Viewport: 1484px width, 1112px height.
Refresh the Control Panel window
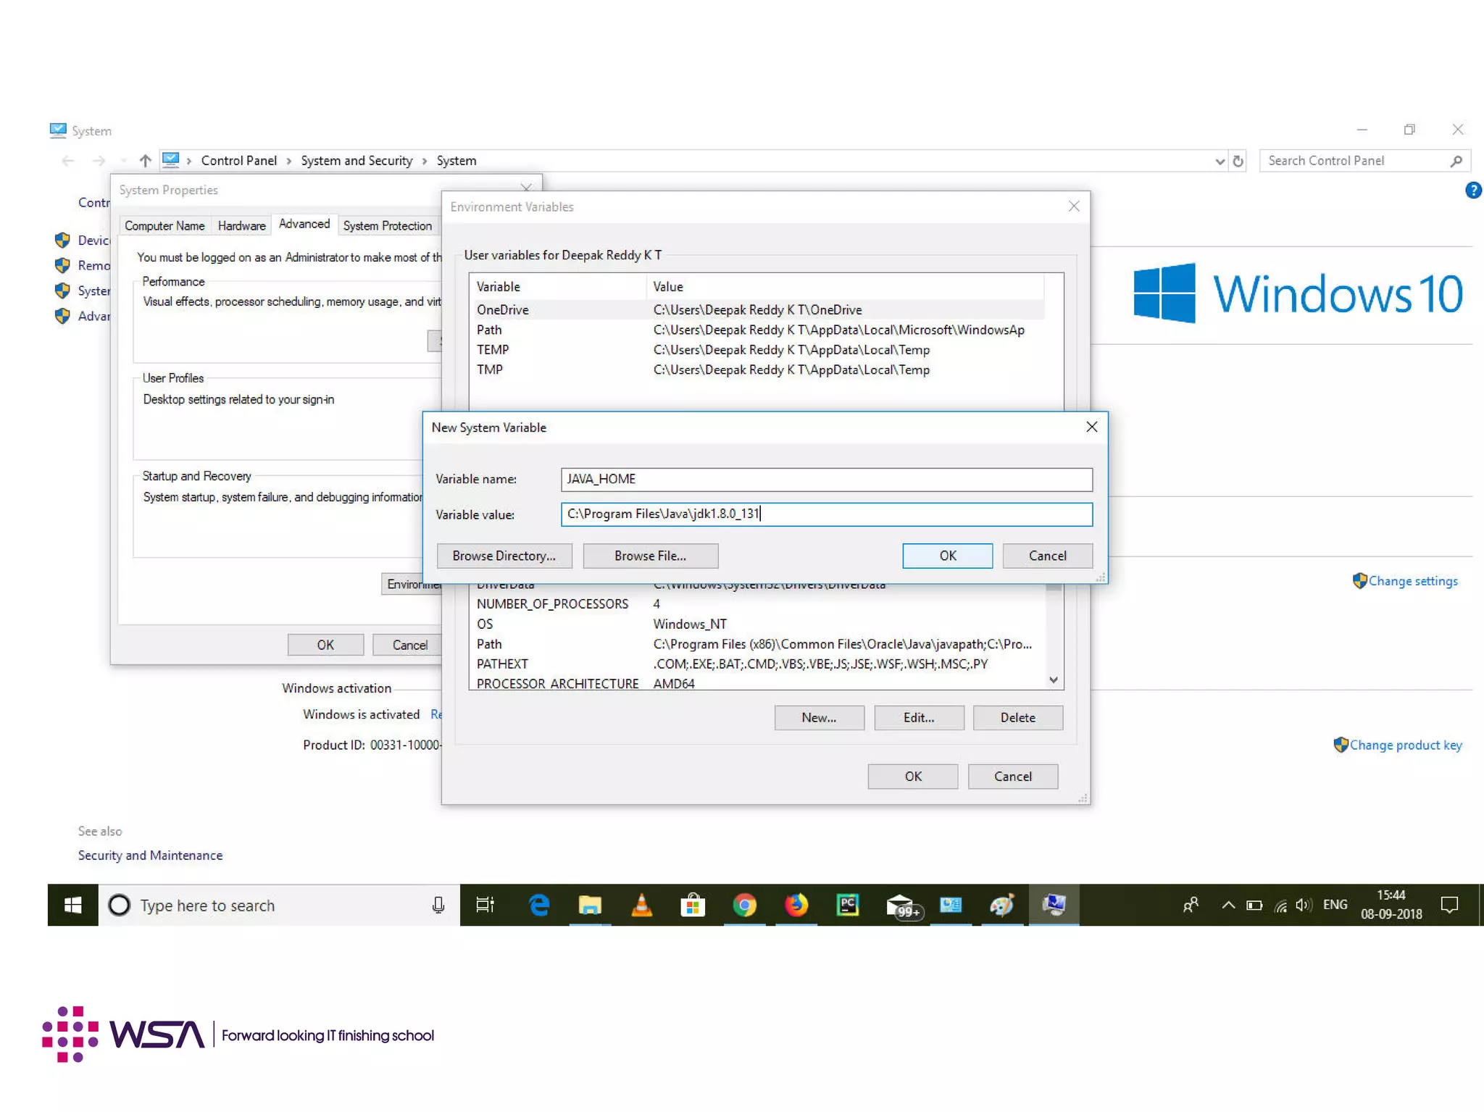click(x=1238, y=161)
